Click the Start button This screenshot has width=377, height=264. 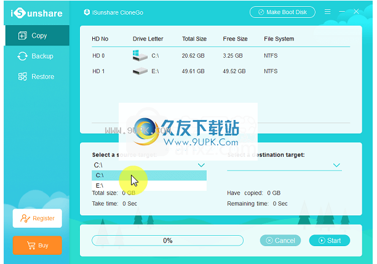tap(330, 241)
